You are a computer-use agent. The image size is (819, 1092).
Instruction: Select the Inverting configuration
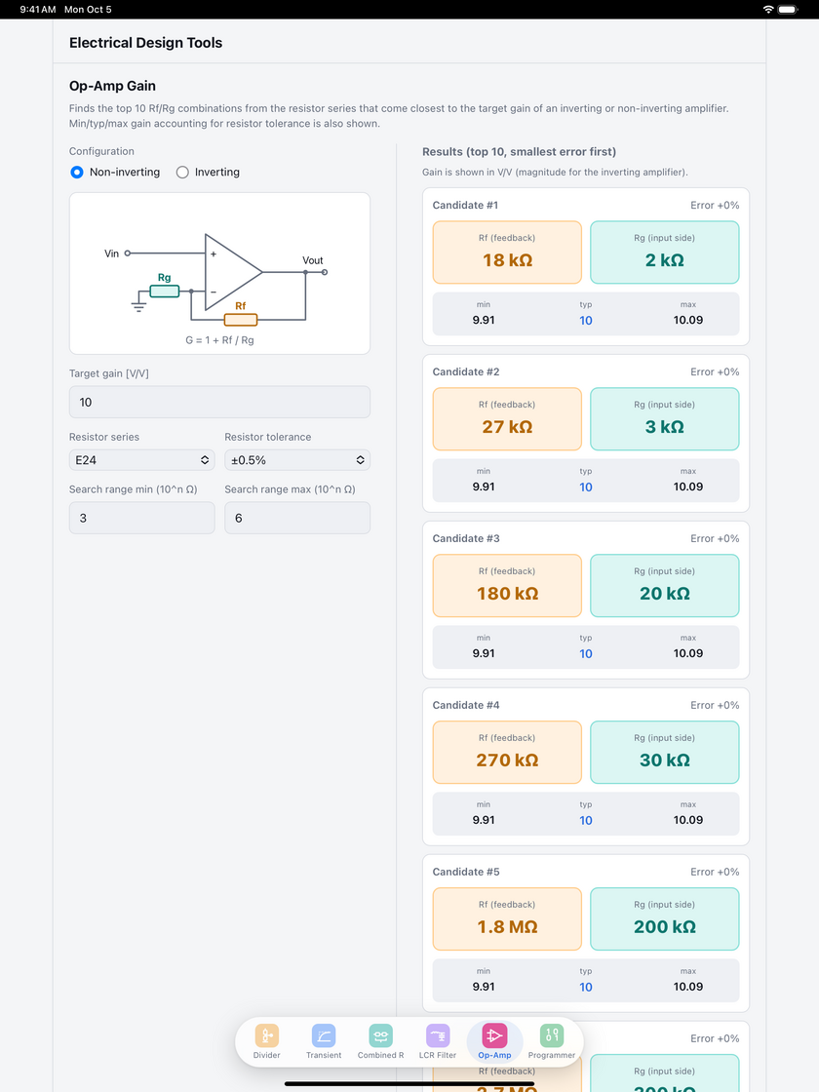tap(209, 172)
